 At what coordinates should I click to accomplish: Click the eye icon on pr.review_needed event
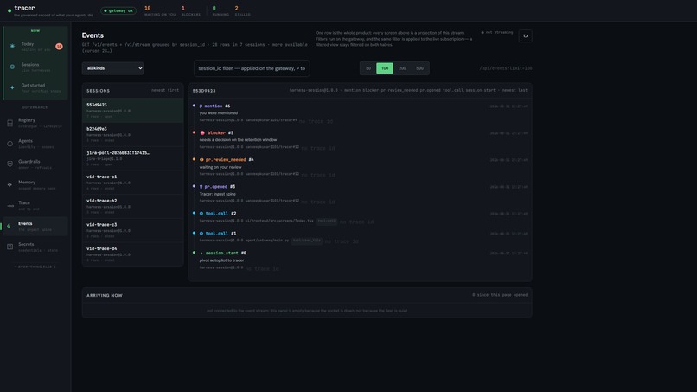tap(201, 160)
